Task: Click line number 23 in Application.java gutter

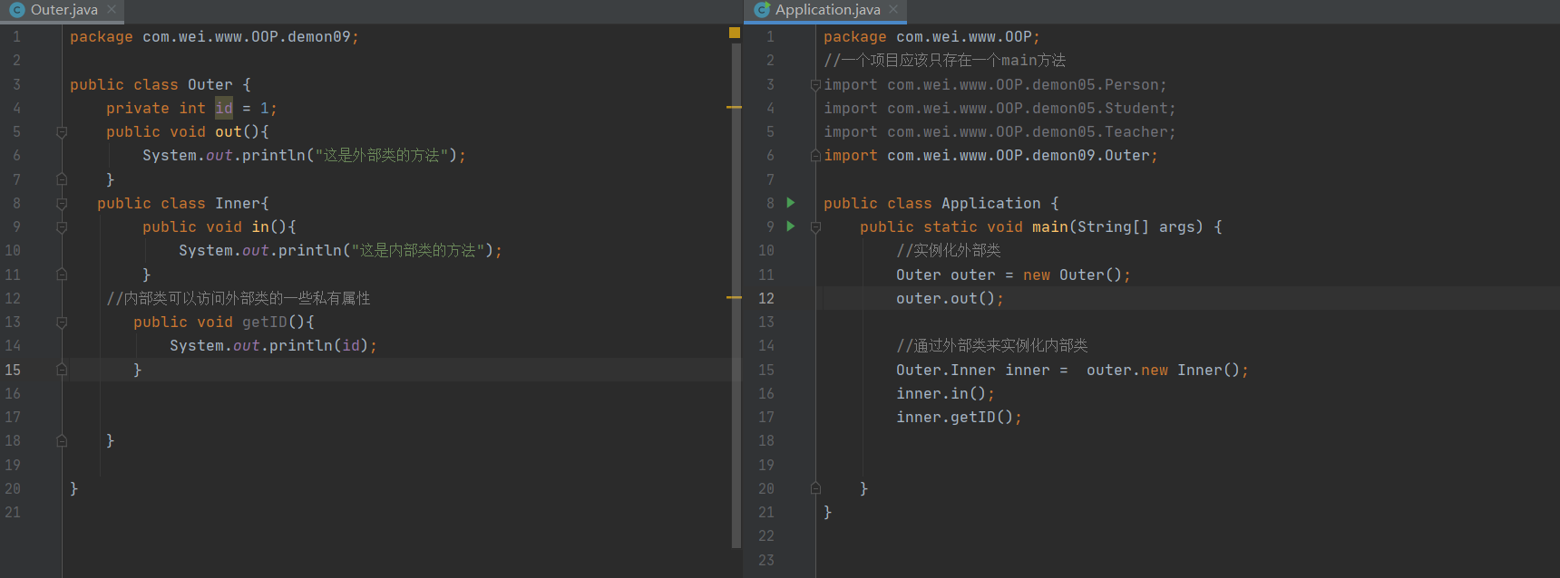Action: 766,560
